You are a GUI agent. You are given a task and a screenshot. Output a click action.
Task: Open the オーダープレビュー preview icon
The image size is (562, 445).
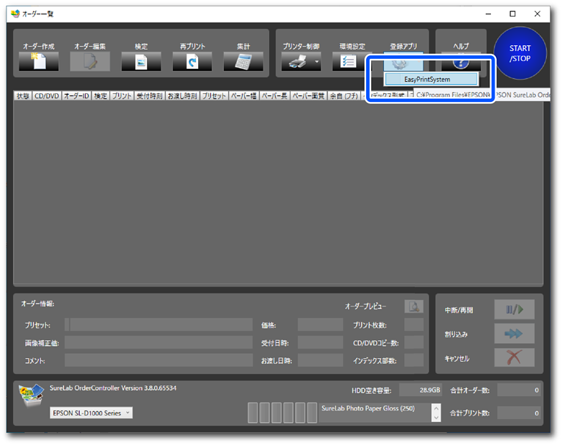(x=413, y=306)
